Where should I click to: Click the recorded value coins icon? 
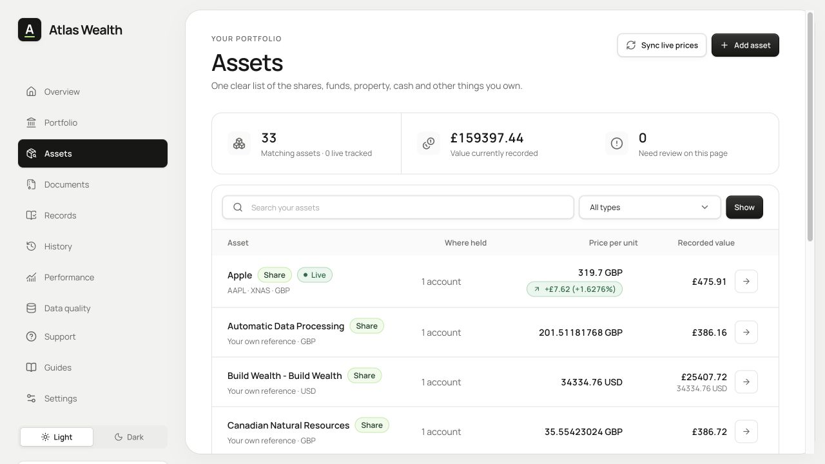pos(429,143)
